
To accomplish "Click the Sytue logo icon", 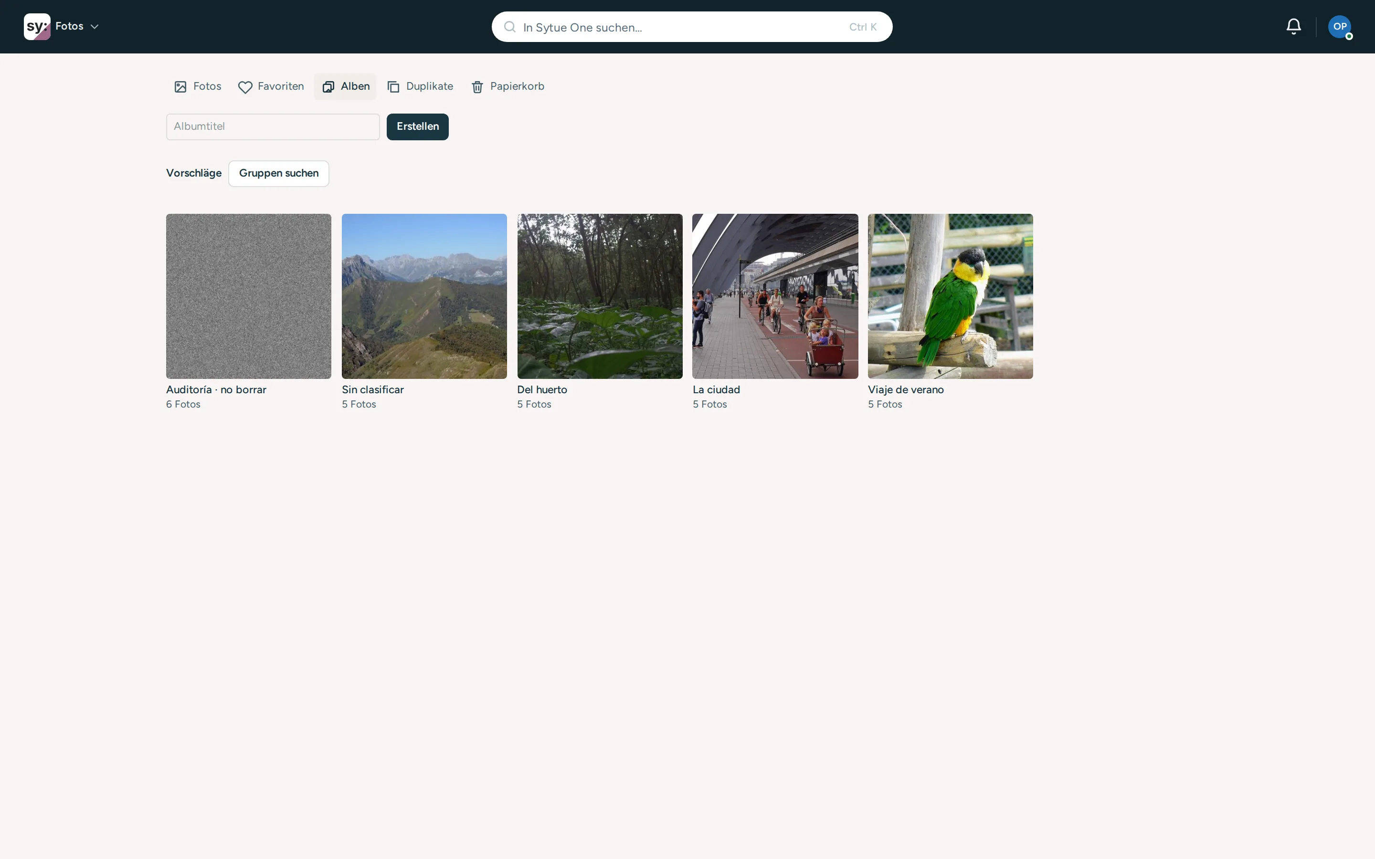I will coord(37,27).
